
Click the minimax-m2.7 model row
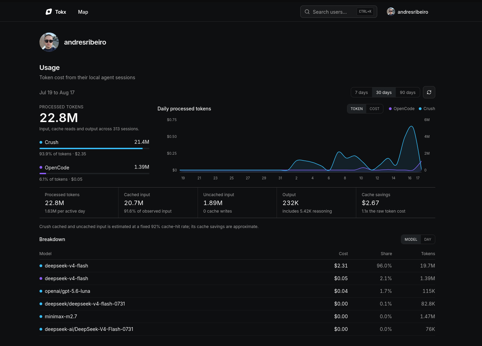coord(237,317)
